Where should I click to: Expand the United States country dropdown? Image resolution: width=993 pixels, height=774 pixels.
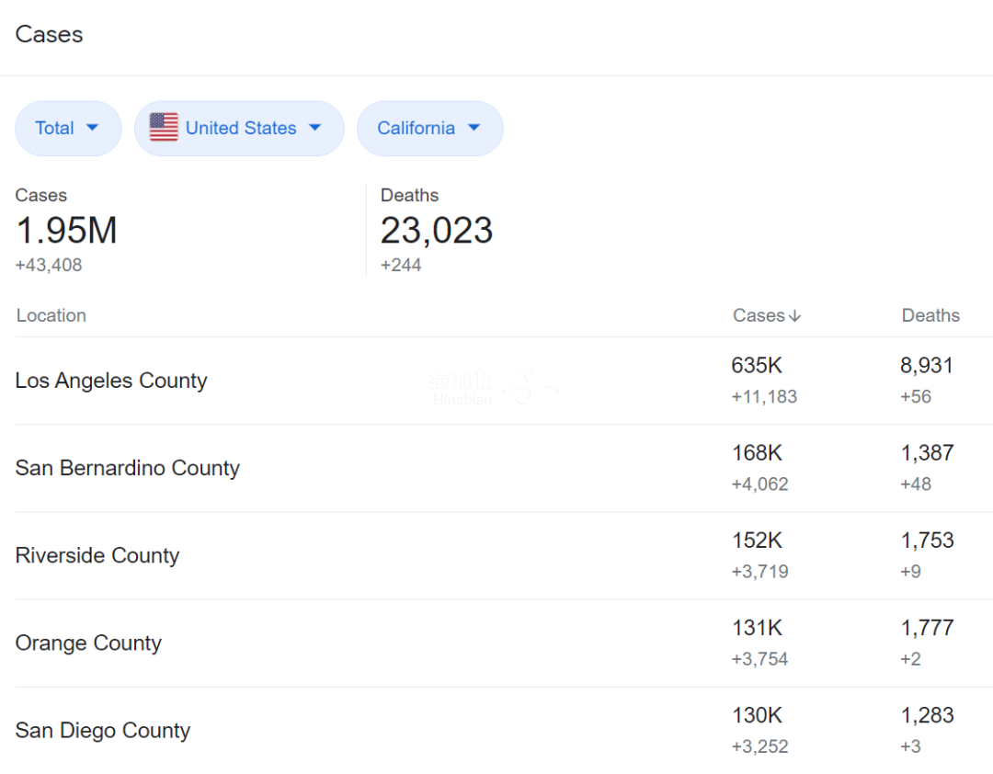pyautogui.click(x=240, y=129)
